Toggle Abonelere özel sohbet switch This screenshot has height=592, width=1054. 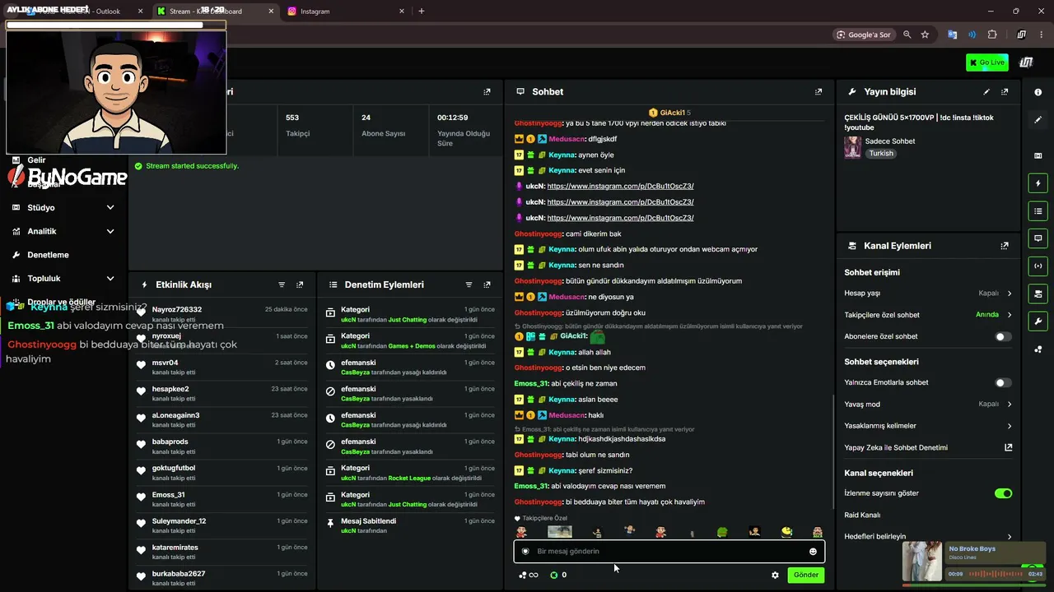[x=1003, y=336]
